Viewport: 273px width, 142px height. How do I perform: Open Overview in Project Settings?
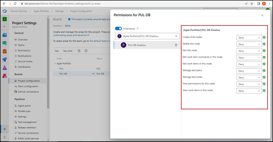pos(23,40)
